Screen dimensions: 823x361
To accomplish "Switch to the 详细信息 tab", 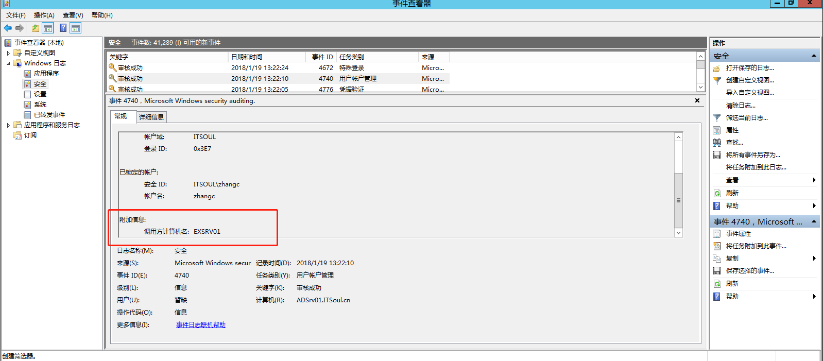I will pos(151,117).
